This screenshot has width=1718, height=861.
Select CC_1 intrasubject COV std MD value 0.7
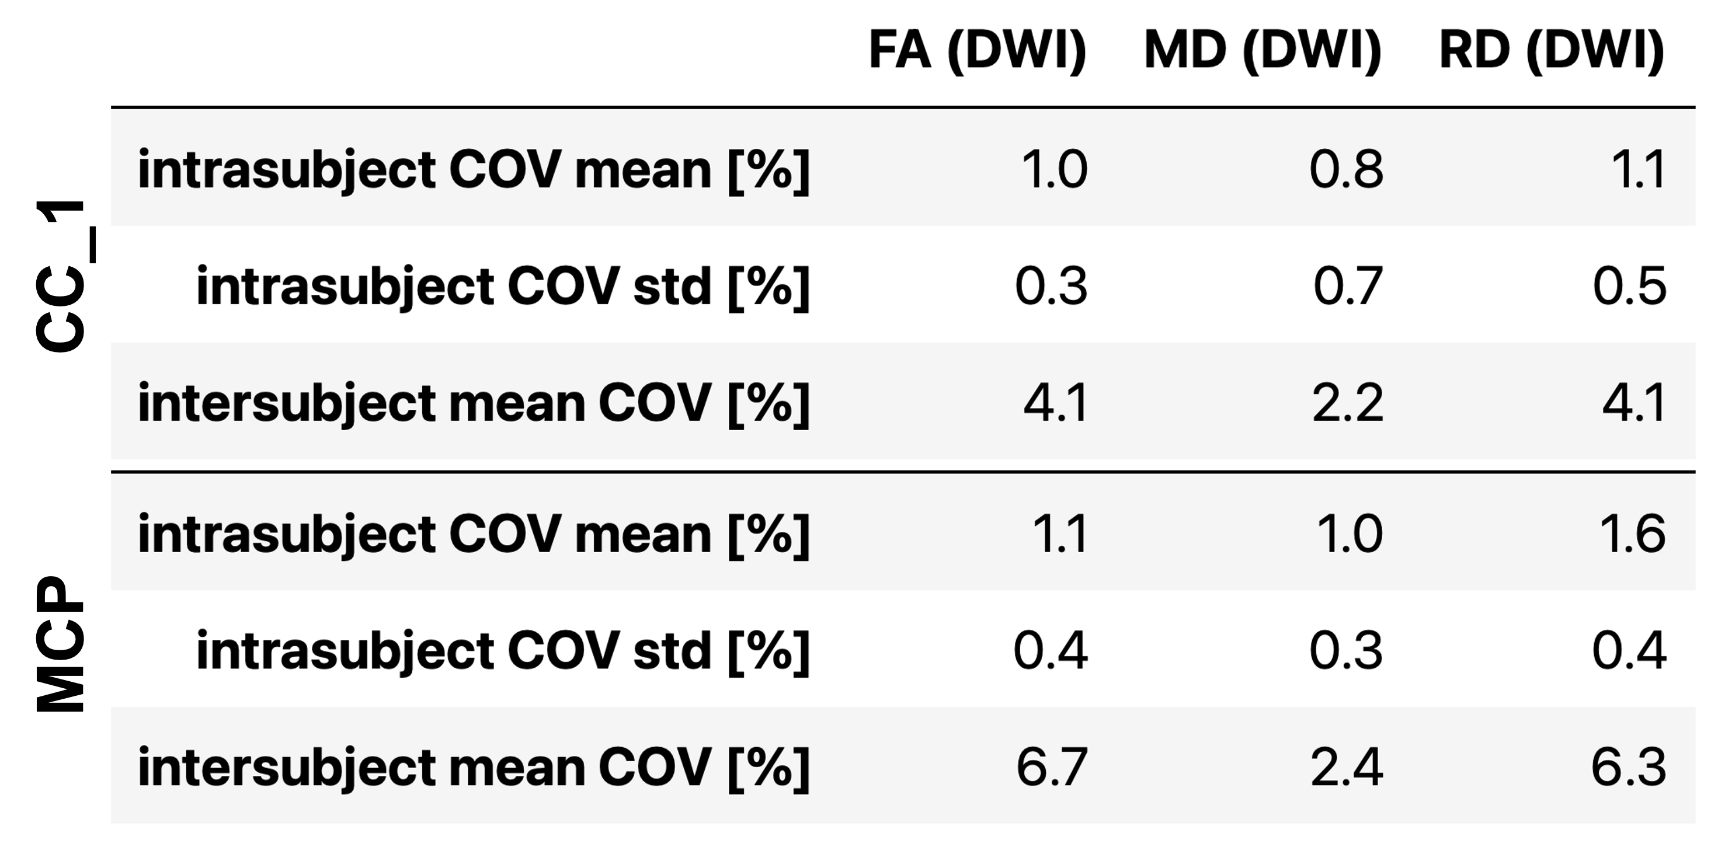coord(1348,287)
